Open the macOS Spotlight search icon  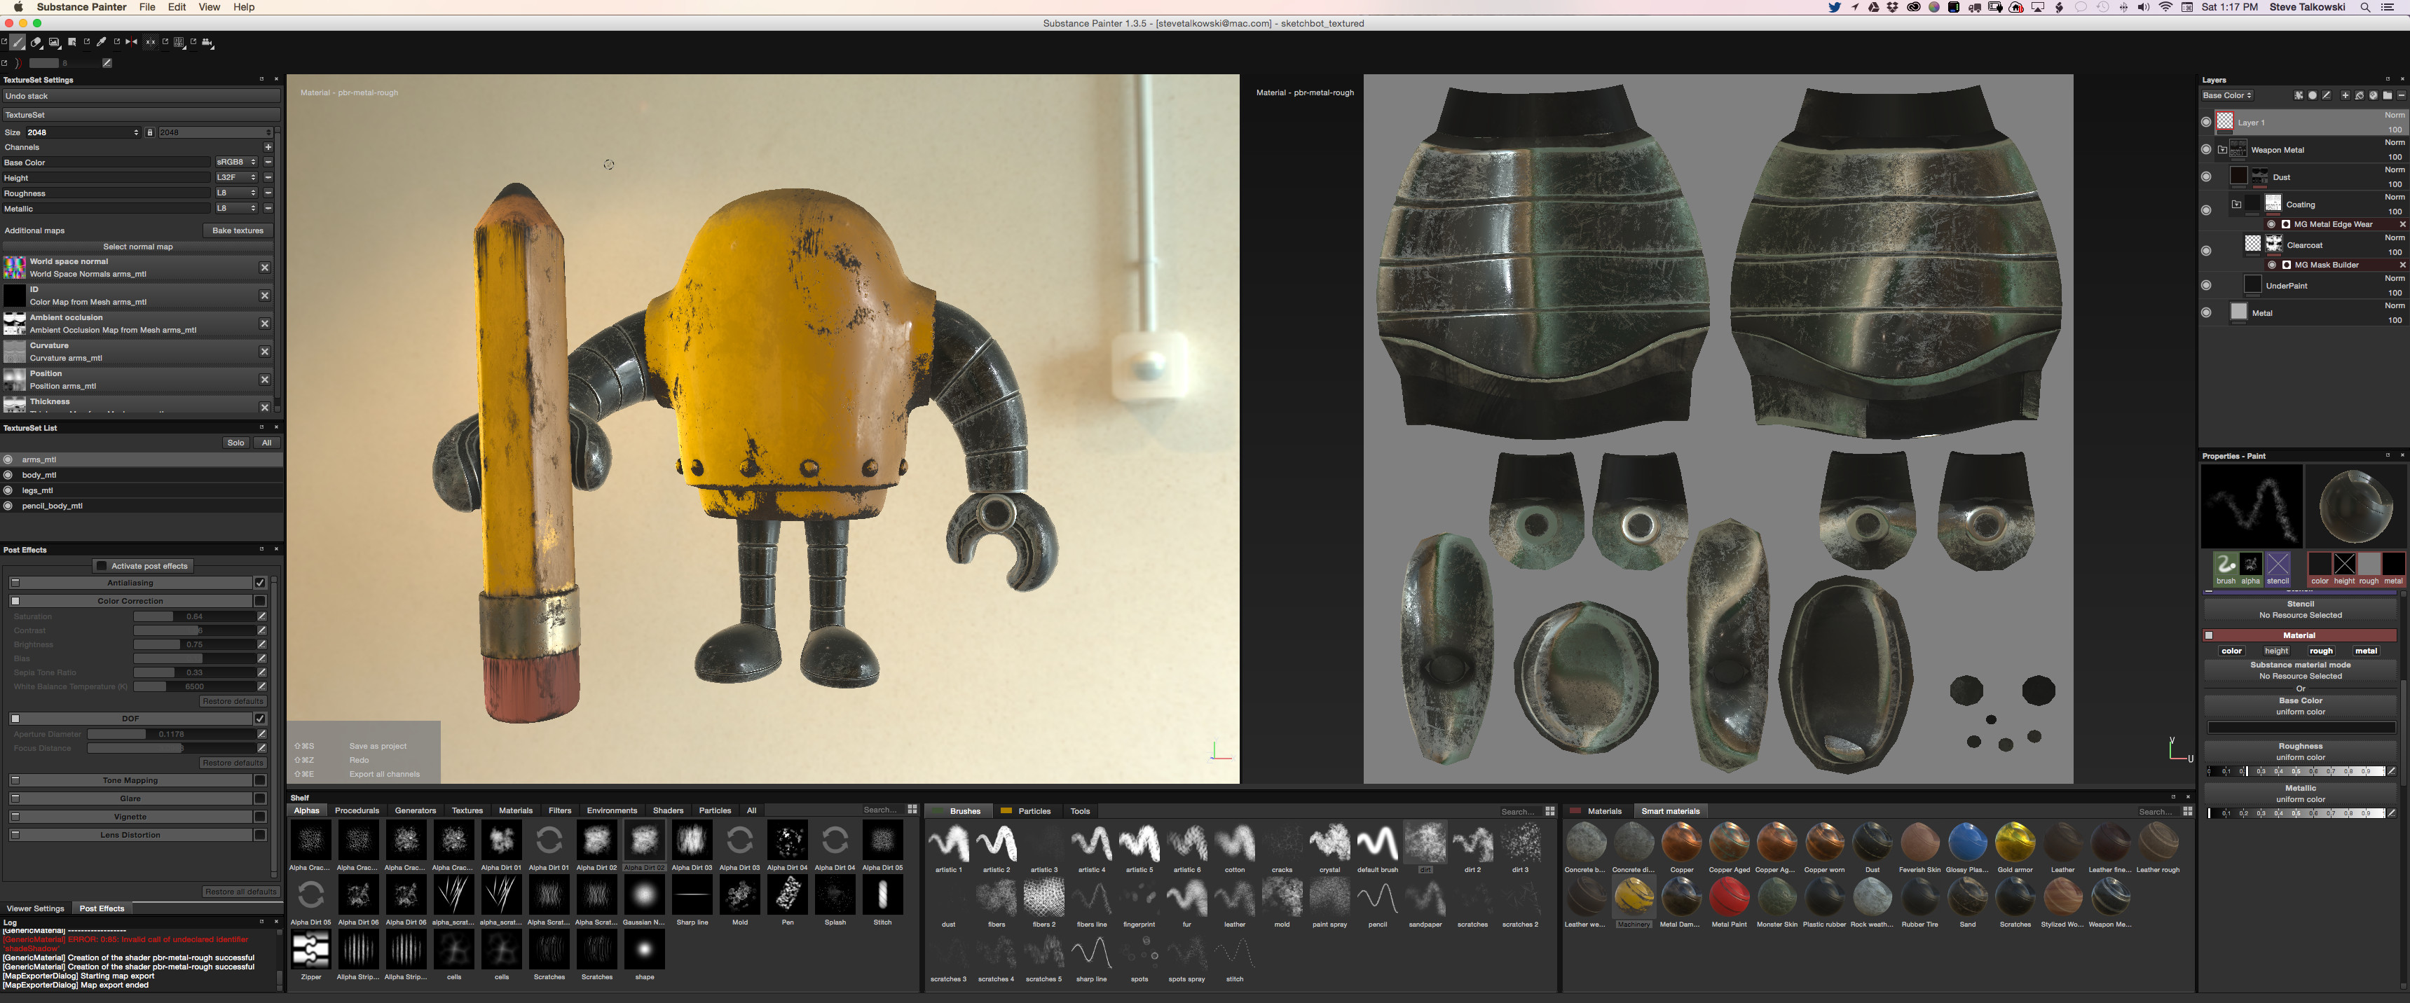click(x=2364, y=8)
